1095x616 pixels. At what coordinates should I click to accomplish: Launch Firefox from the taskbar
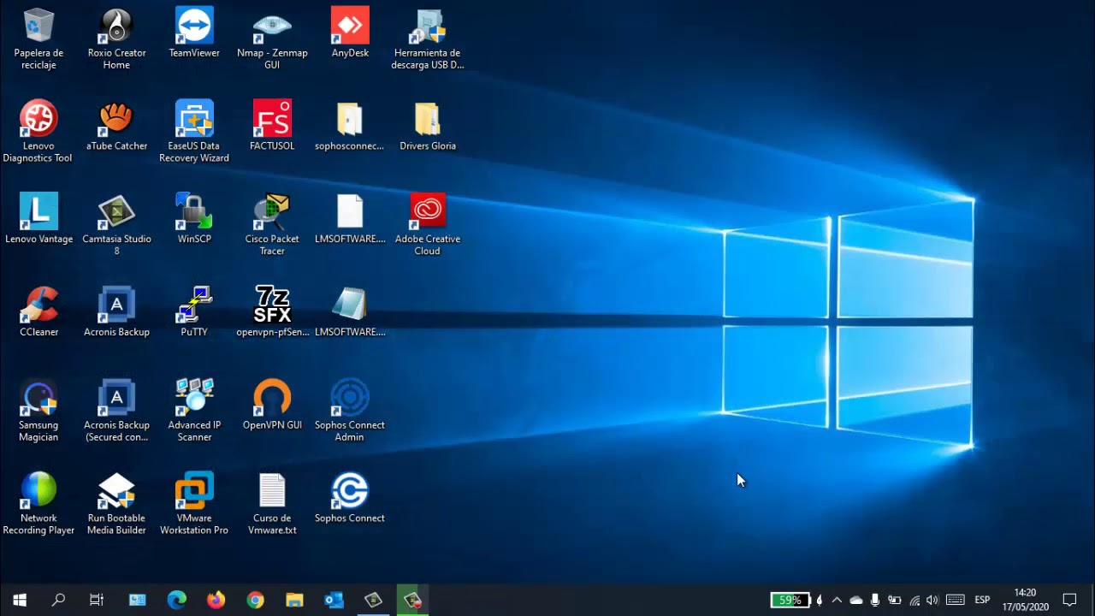pos(216,600)
